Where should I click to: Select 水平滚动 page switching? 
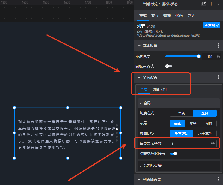205,133
